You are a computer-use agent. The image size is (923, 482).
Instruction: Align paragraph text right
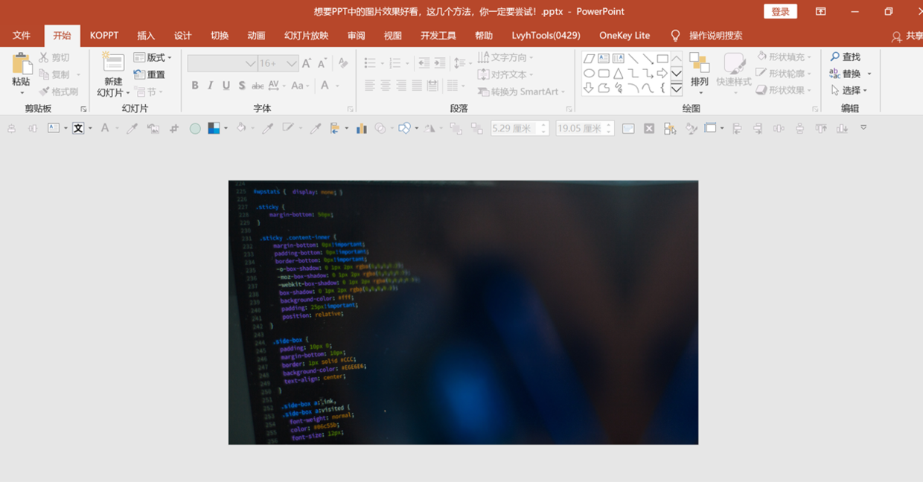401,86
